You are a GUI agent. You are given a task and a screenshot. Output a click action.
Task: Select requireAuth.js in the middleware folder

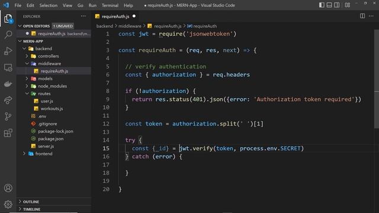tap(54, 71)
